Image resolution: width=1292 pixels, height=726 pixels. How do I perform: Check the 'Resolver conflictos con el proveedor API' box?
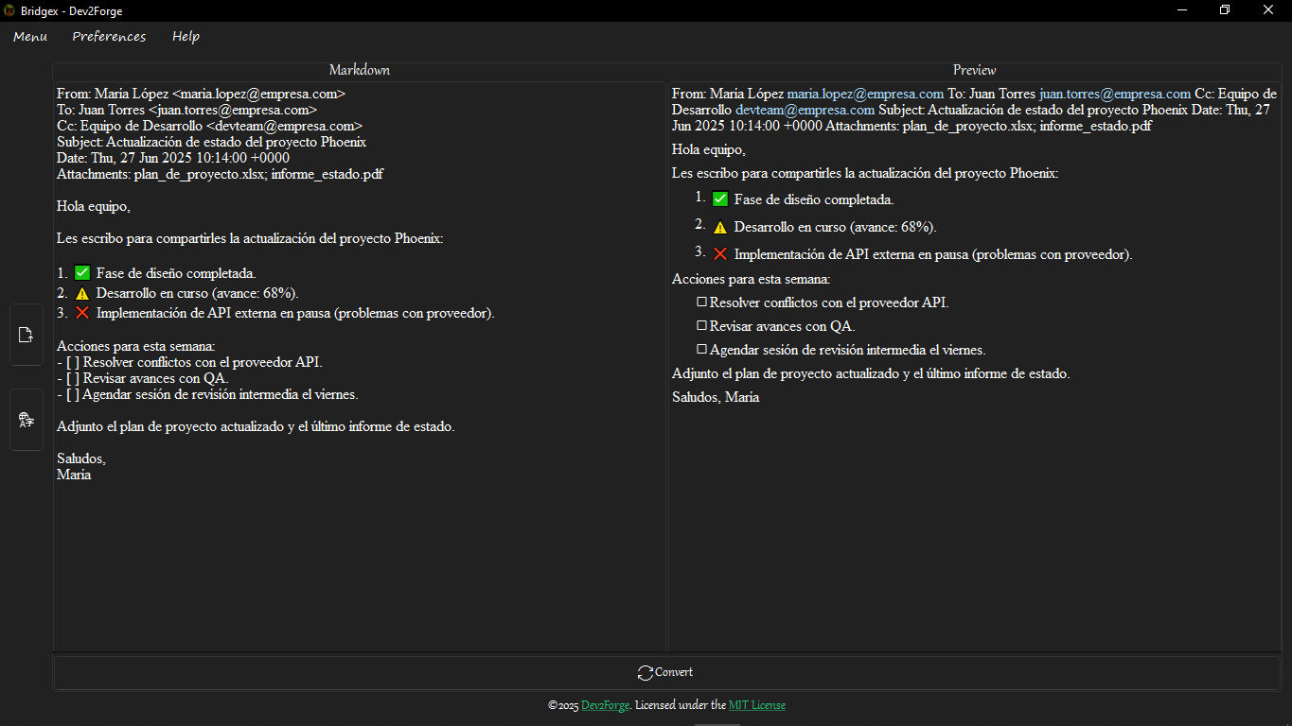(x=702, y=302)
